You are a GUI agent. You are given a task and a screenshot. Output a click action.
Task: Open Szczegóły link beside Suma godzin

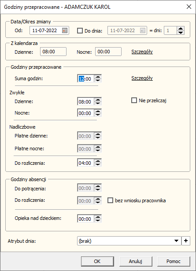[142, 78]
